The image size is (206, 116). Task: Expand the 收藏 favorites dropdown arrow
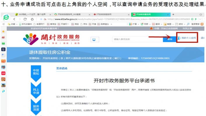pos(17,24)
